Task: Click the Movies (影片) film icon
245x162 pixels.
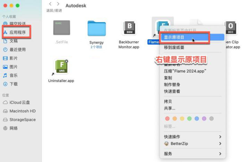Action: tap(5, 58)
